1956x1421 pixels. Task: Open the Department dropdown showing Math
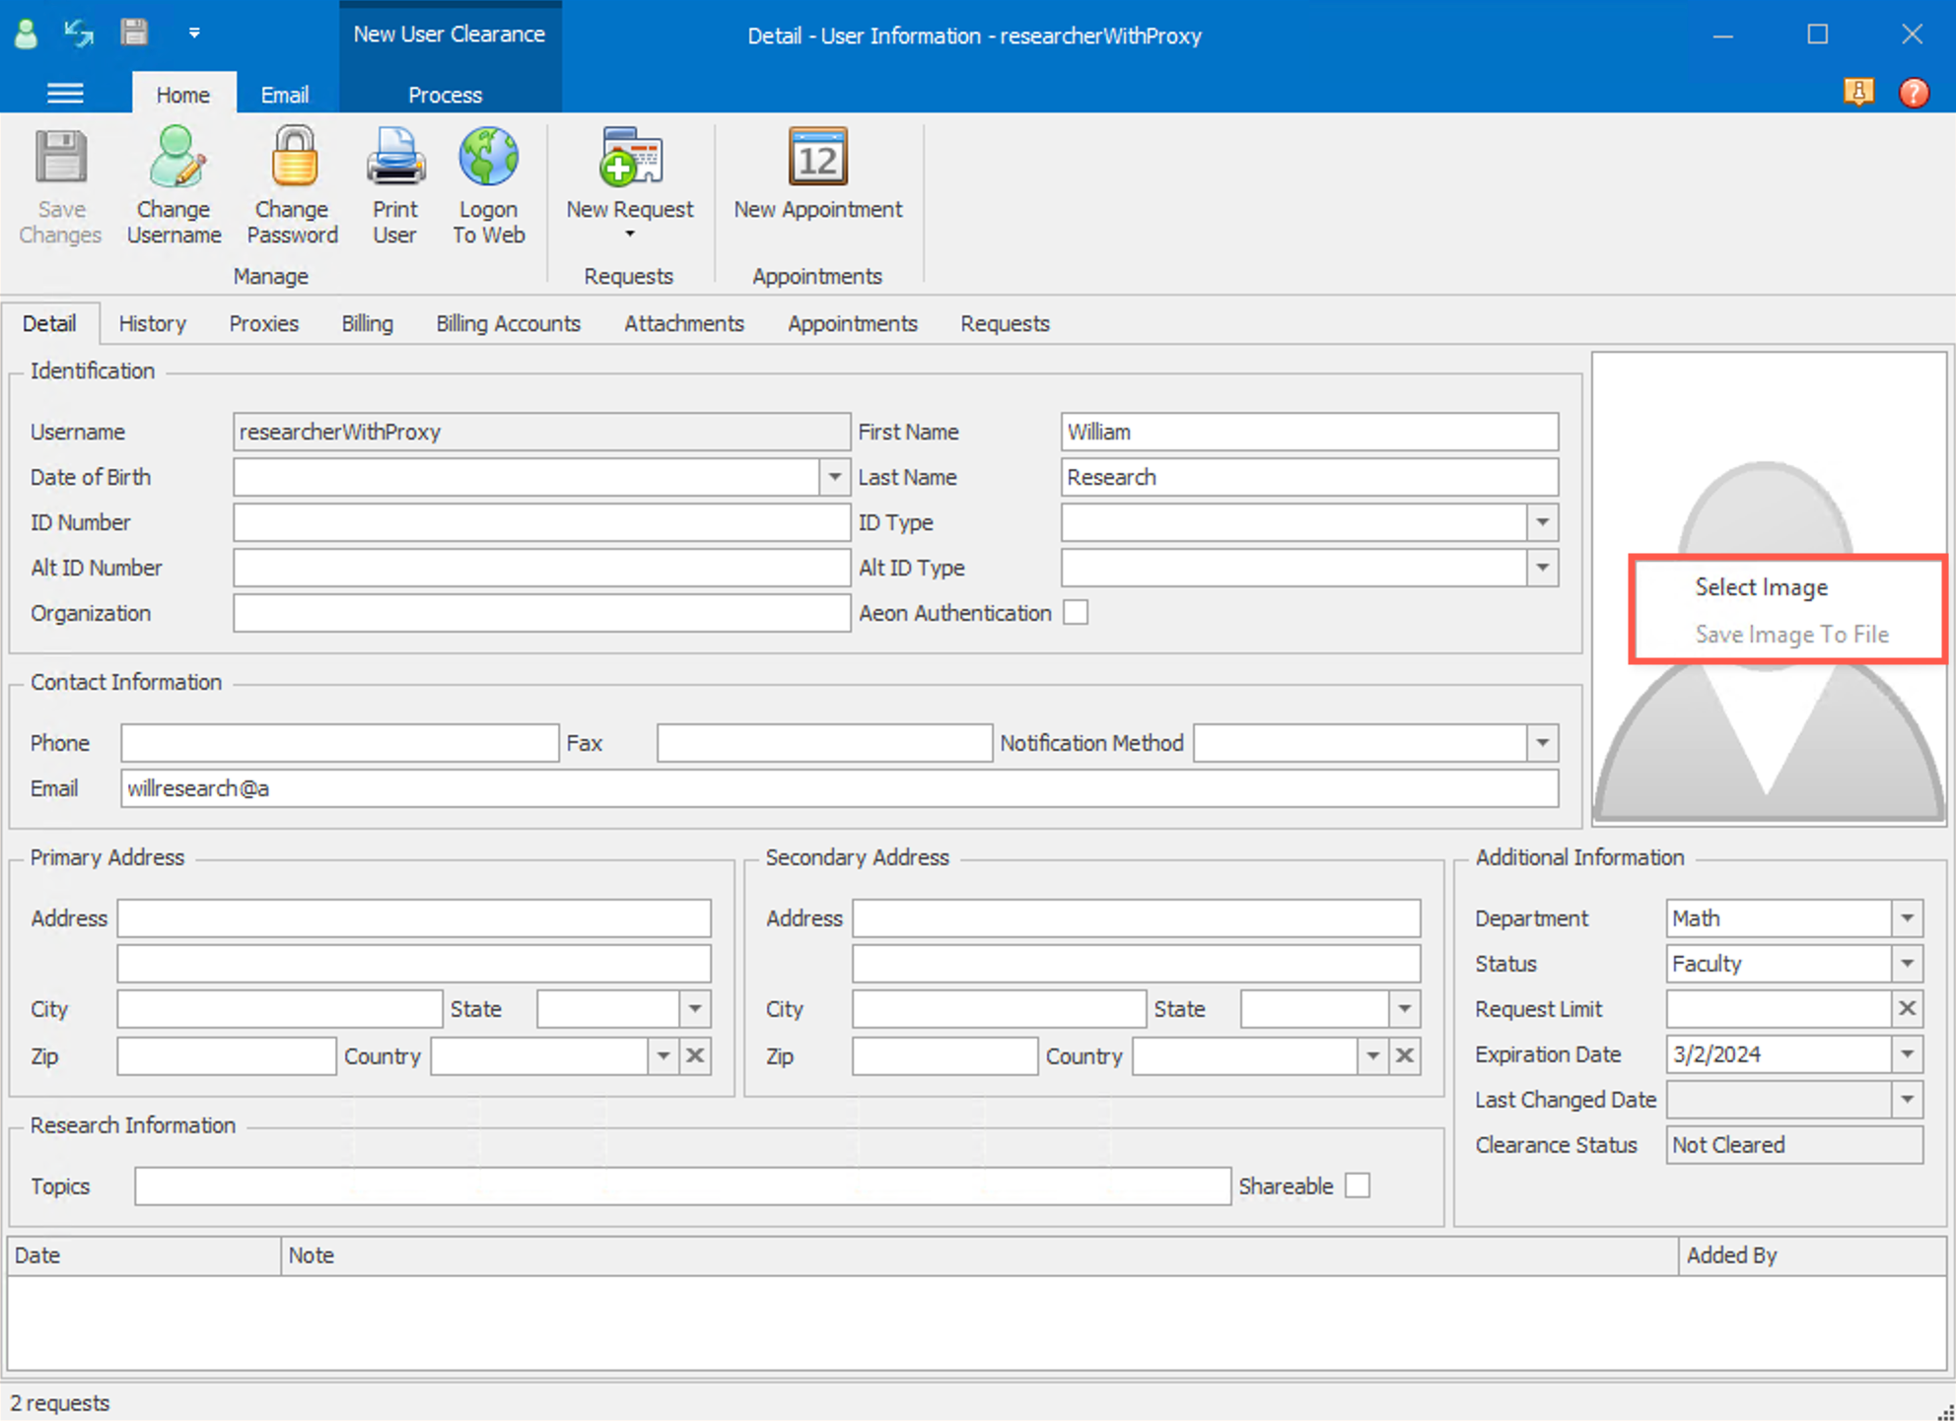click(x=1907, y=918)
